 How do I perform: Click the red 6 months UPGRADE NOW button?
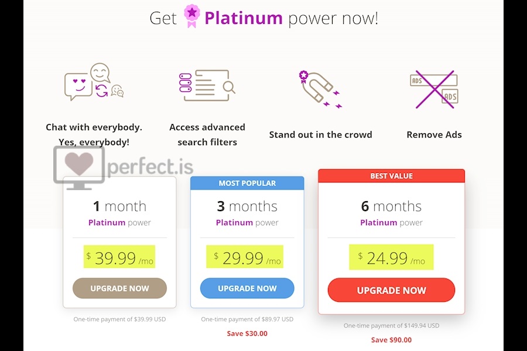pyautogui.click(x=391, y=290)
